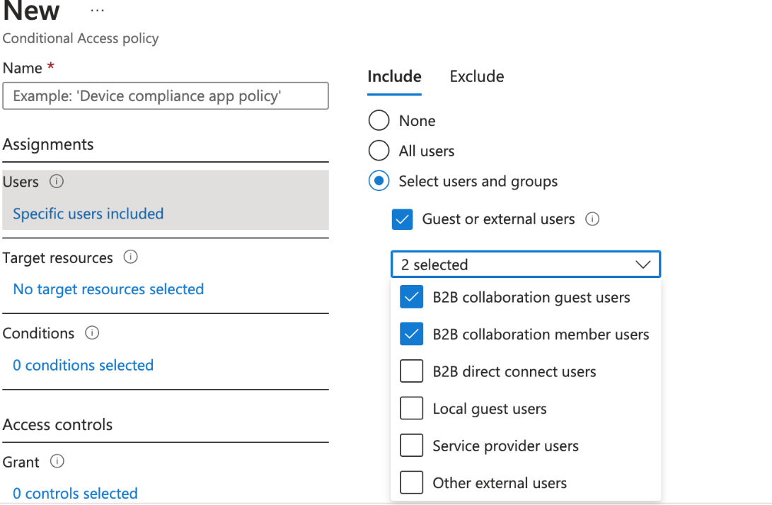The width and height of the screenshot is (772, 505).
Task: Switch to the Exclude tab
Action: [x=477, y=77]
